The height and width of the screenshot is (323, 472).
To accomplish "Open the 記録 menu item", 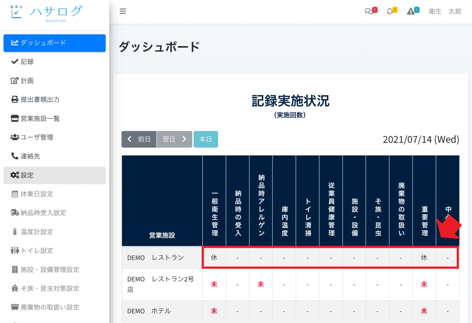I will click(x=27, y=62).
